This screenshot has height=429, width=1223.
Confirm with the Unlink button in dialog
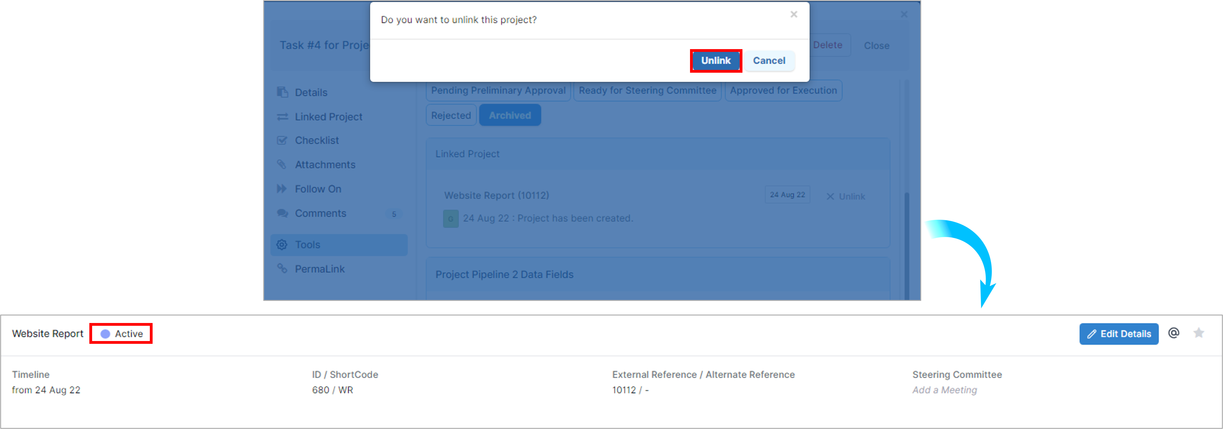(x=716, y=60)
